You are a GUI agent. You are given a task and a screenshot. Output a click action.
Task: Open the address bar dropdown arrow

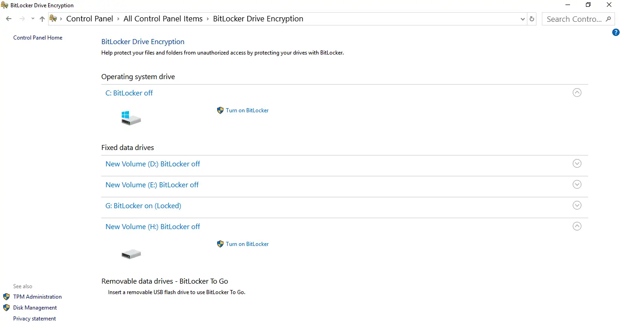(522, 19)
